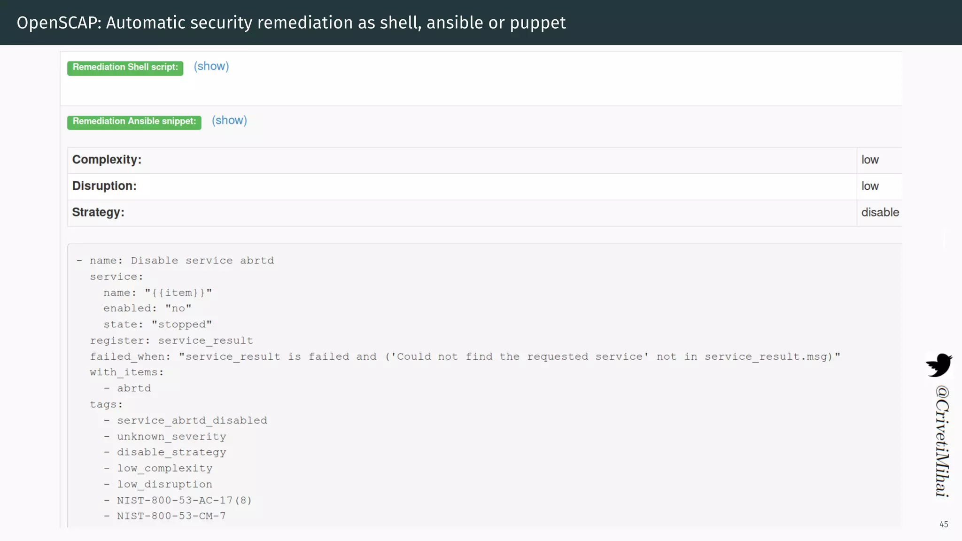Select the Complexity row label
Image resolution: width=962 pixels, height=541 pixels.
pos(107,160)
